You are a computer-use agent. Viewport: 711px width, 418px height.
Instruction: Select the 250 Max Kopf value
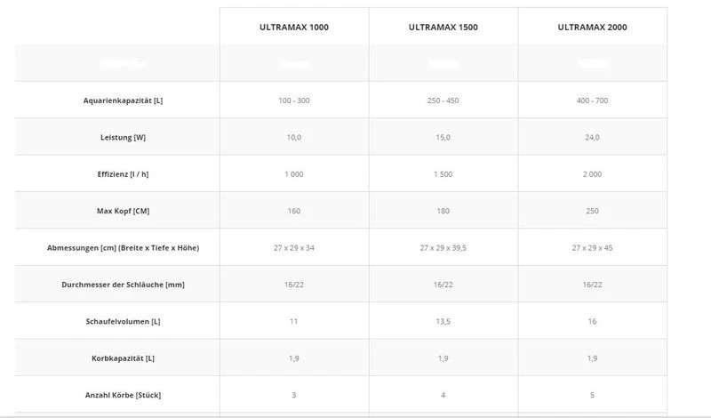592,211
